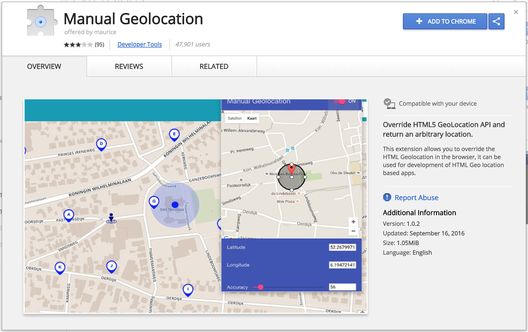Click the Updated: September 16, 2016 text
The image size is (528, 332).
[424, 233]
